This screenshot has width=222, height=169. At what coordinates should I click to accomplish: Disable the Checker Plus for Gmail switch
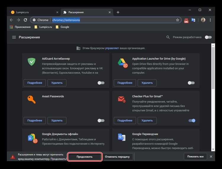[x=192, y=120]
